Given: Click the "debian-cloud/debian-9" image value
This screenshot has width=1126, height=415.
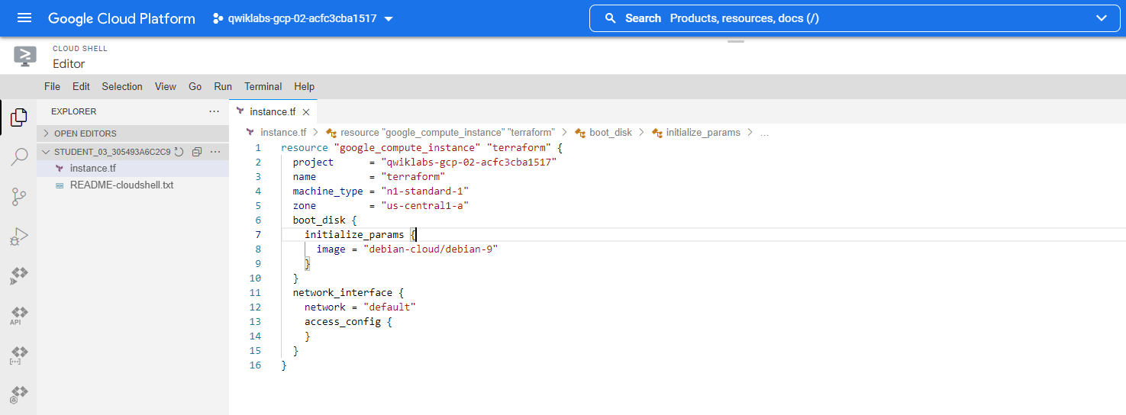Looking at the screenshot, I should [x=431, y=249].
